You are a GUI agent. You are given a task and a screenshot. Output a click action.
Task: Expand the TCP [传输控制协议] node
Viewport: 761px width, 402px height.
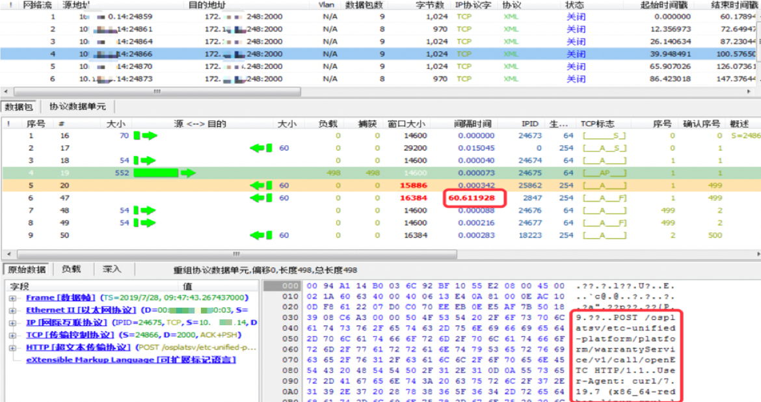click(12, 335)
